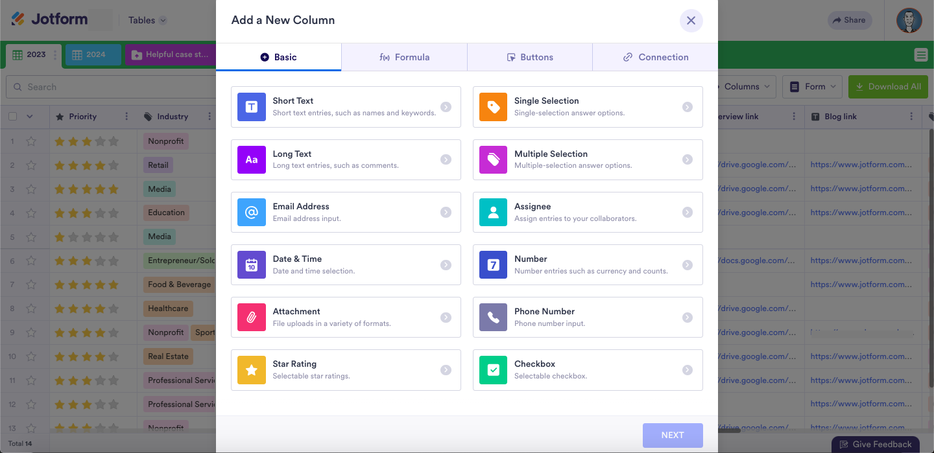Screen dimensions: 934x453
Task: Switch to the Formula tab
Action: coord(404,57)
